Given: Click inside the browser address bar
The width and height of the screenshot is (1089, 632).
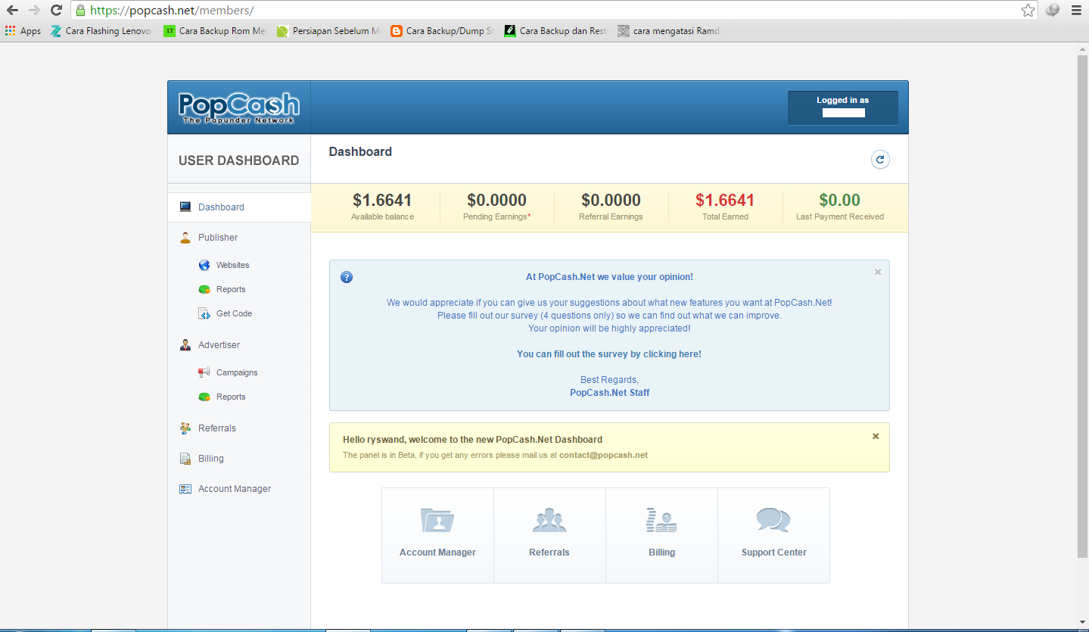Looking at the screenshot, I should point(454,11).
